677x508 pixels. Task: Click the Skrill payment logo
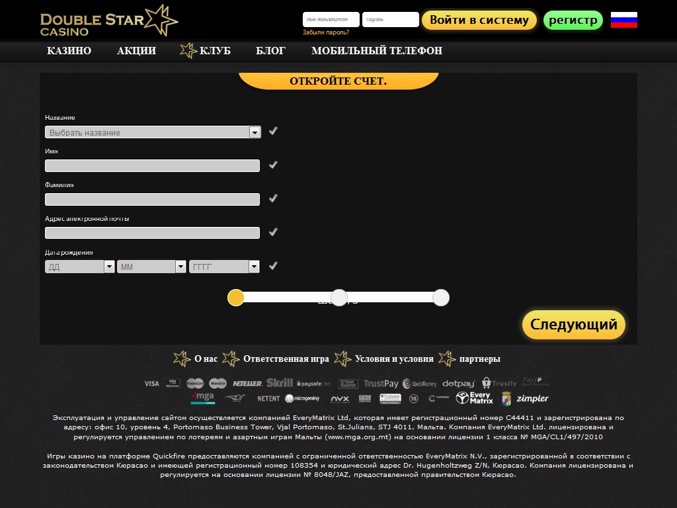pyautogui.click(x=279, y=383)
